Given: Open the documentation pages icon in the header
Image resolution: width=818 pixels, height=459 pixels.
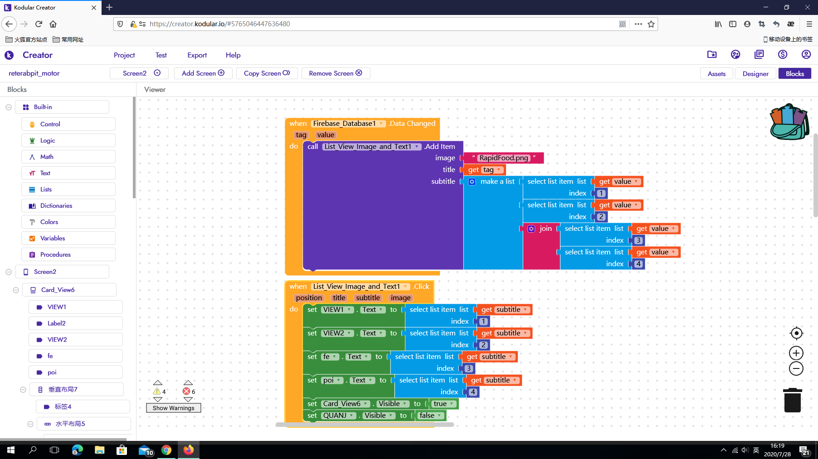Looking at the screenshot, I should [759, 54].
